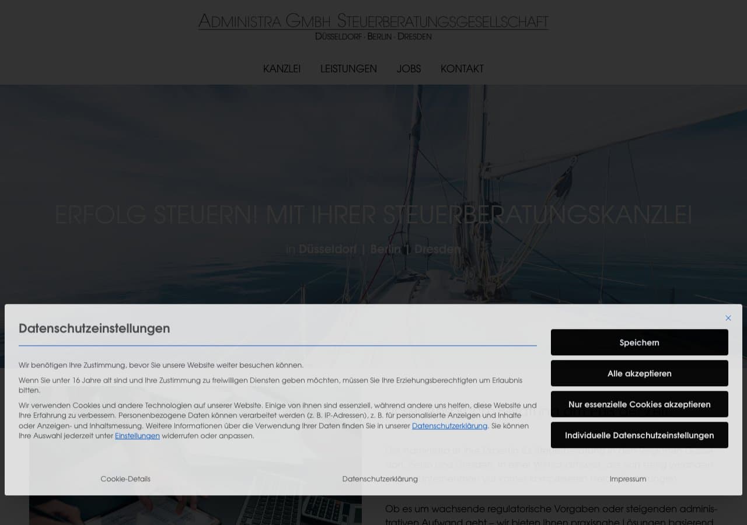The height and width of the screenshot is (525, 747).
Task: Open the centered Datenschutzerklärung footer link
Action: click(x=380, y=479)
